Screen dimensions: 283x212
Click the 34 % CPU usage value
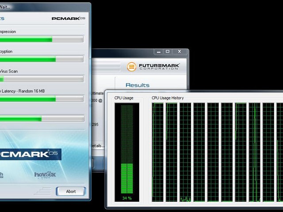(x=127, y=198)
